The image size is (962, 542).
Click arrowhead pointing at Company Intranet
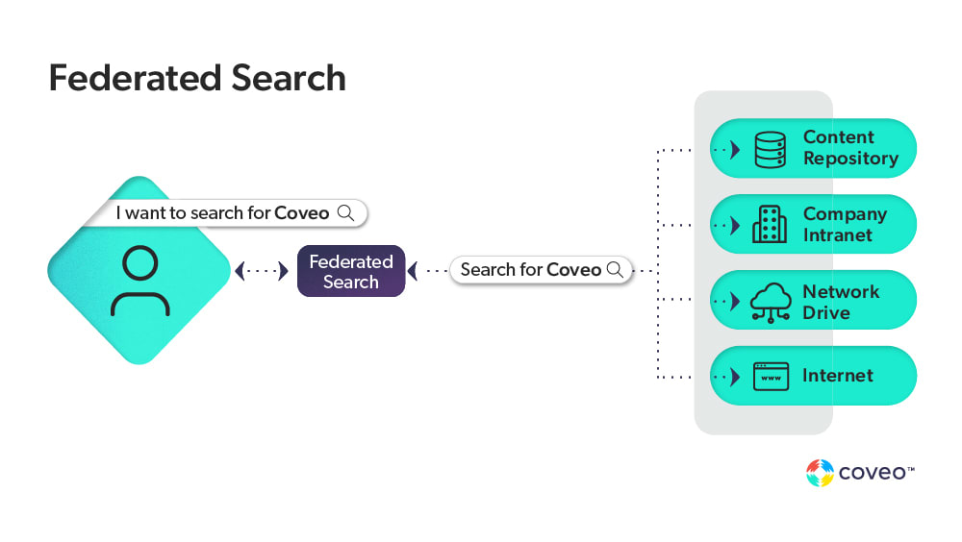pyautogui.click(x=736, y=226)
